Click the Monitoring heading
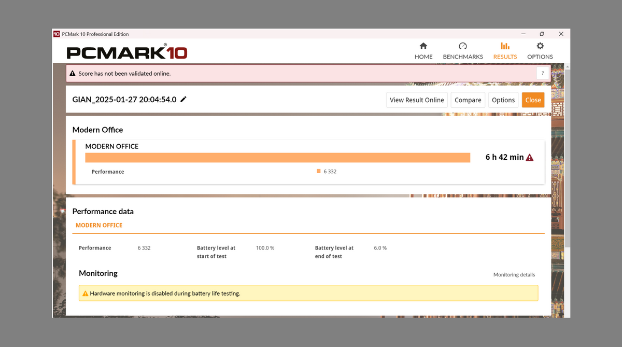The image size is (622, 347). pos(98,273)
